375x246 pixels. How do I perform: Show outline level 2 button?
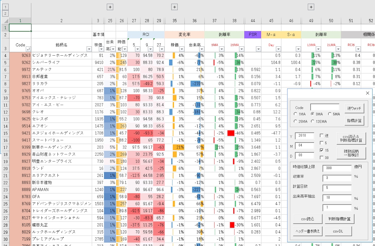pyautogui.click(x=6, y=13)
